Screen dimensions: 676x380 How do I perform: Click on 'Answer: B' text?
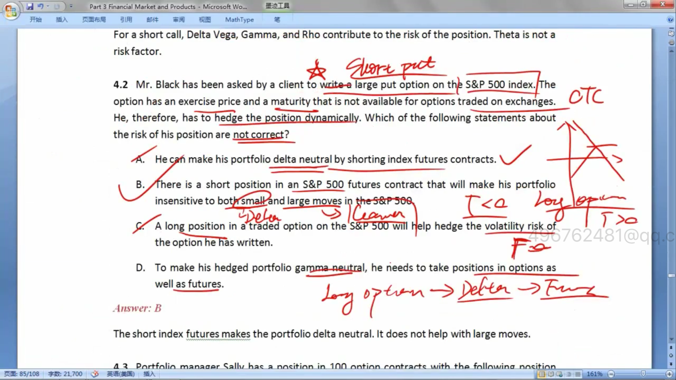[x=137, y=308]
